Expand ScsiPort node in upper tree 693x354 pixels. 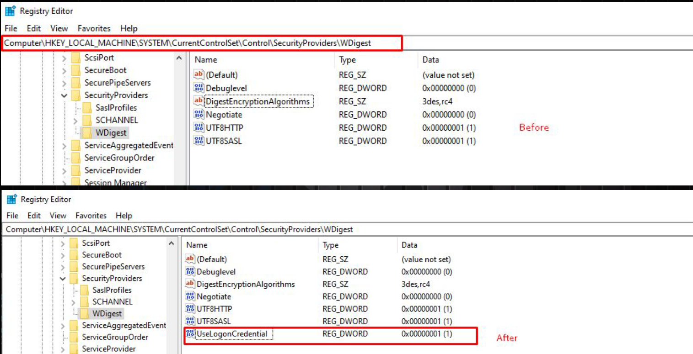coord(64,58)
